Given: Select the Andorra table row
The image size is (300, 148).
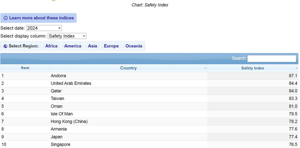Looking at the screenshot, I should coord(58,76).
